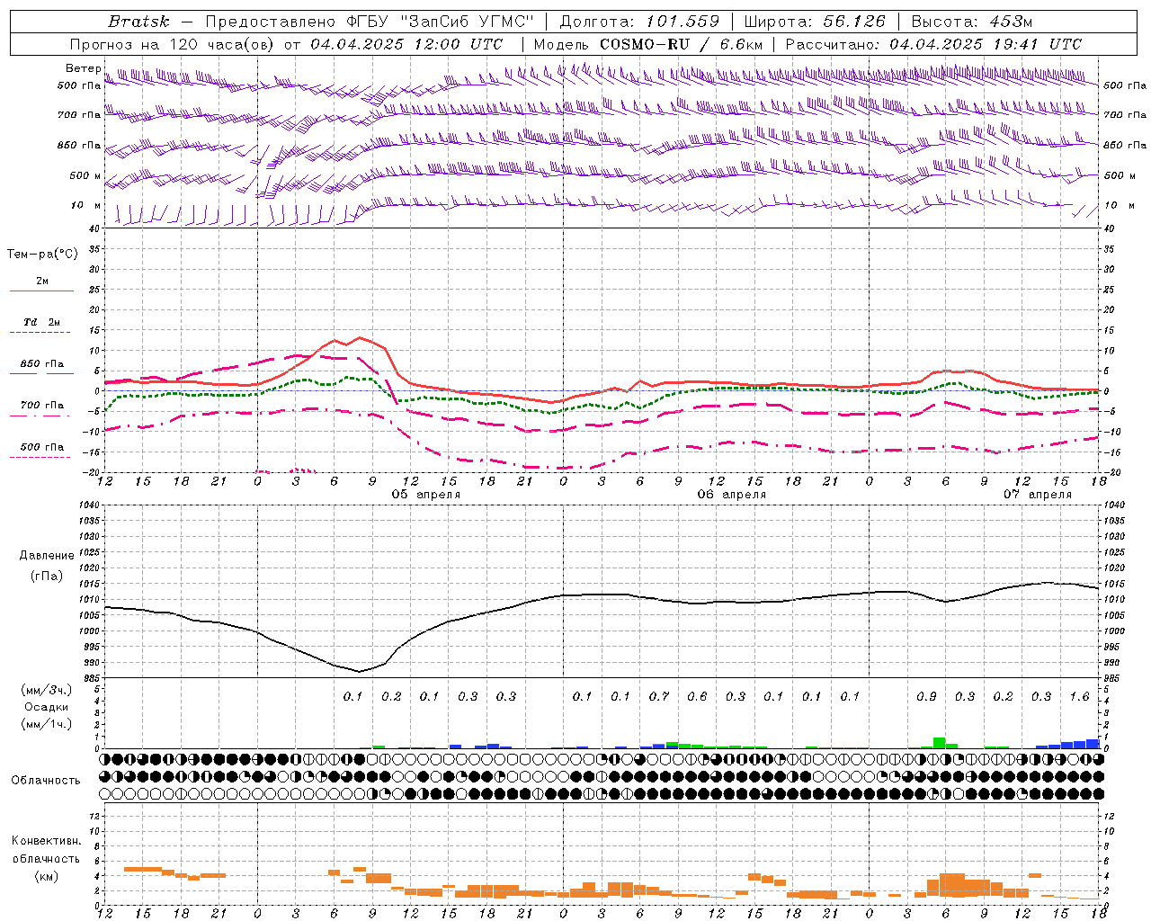Click the precipitation label "Осадки"
Image resolution: width=1151 pixels, height=921 pixels.
(x=47, y=707)
